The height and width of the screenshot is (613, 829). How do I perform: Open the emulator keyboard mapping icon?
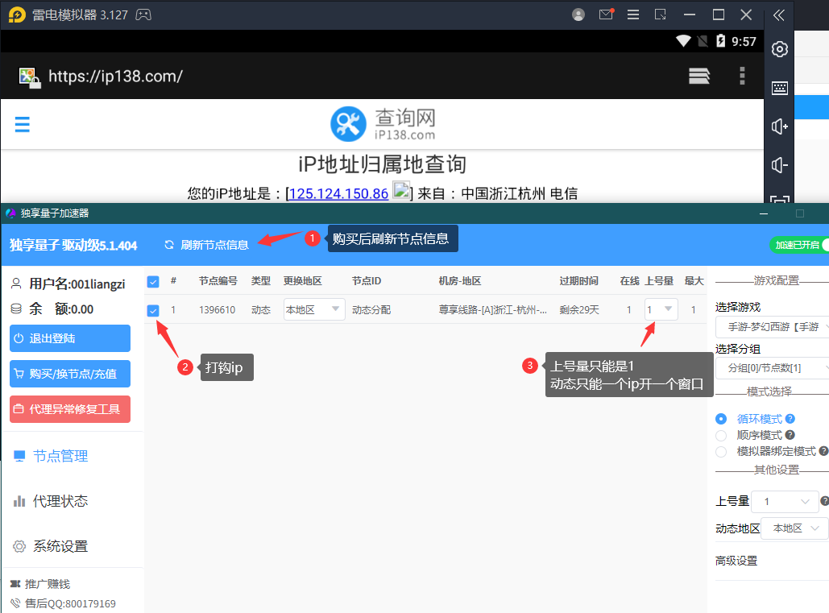[x=779, y=88]
